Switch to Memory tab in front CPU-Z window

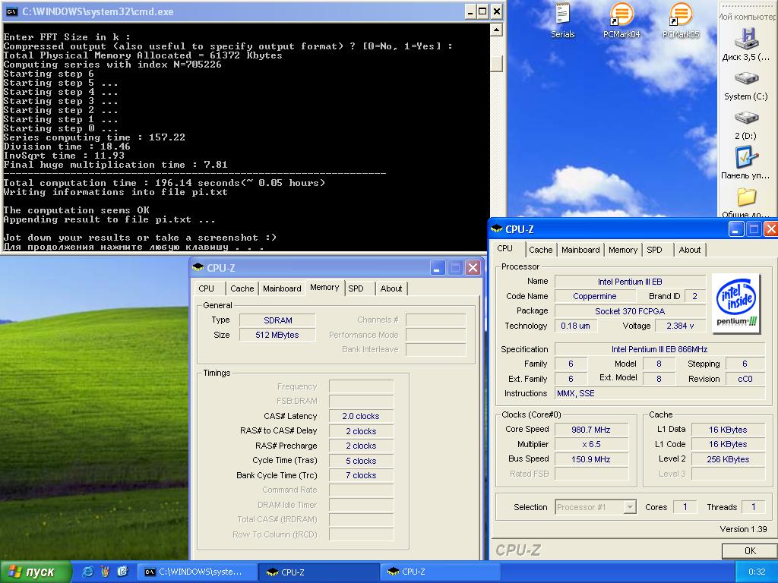coord(623,250)
